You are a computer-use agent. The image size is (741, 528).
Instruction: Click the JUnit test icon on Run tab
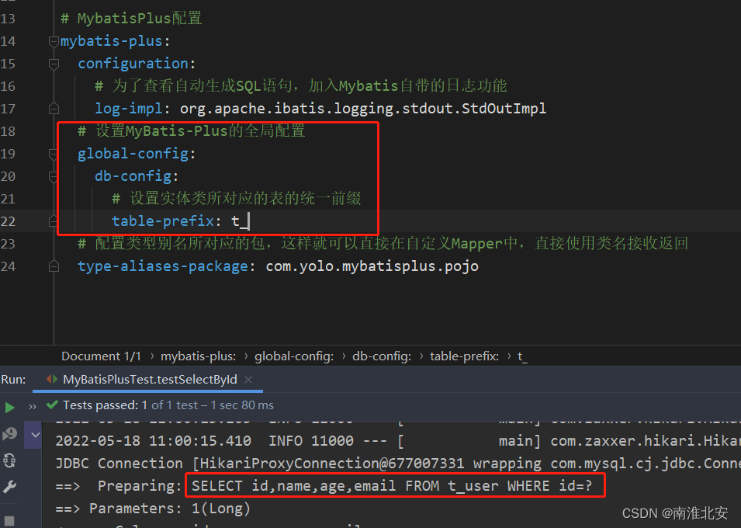coord(52,380)
